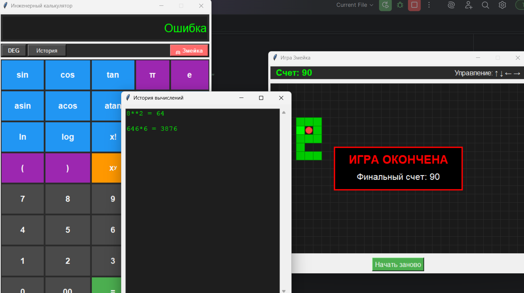Viewport: 524px width, 293px height.
Task: Expand the Current File run configuration dropdown
Action: (x=355, y=5)
